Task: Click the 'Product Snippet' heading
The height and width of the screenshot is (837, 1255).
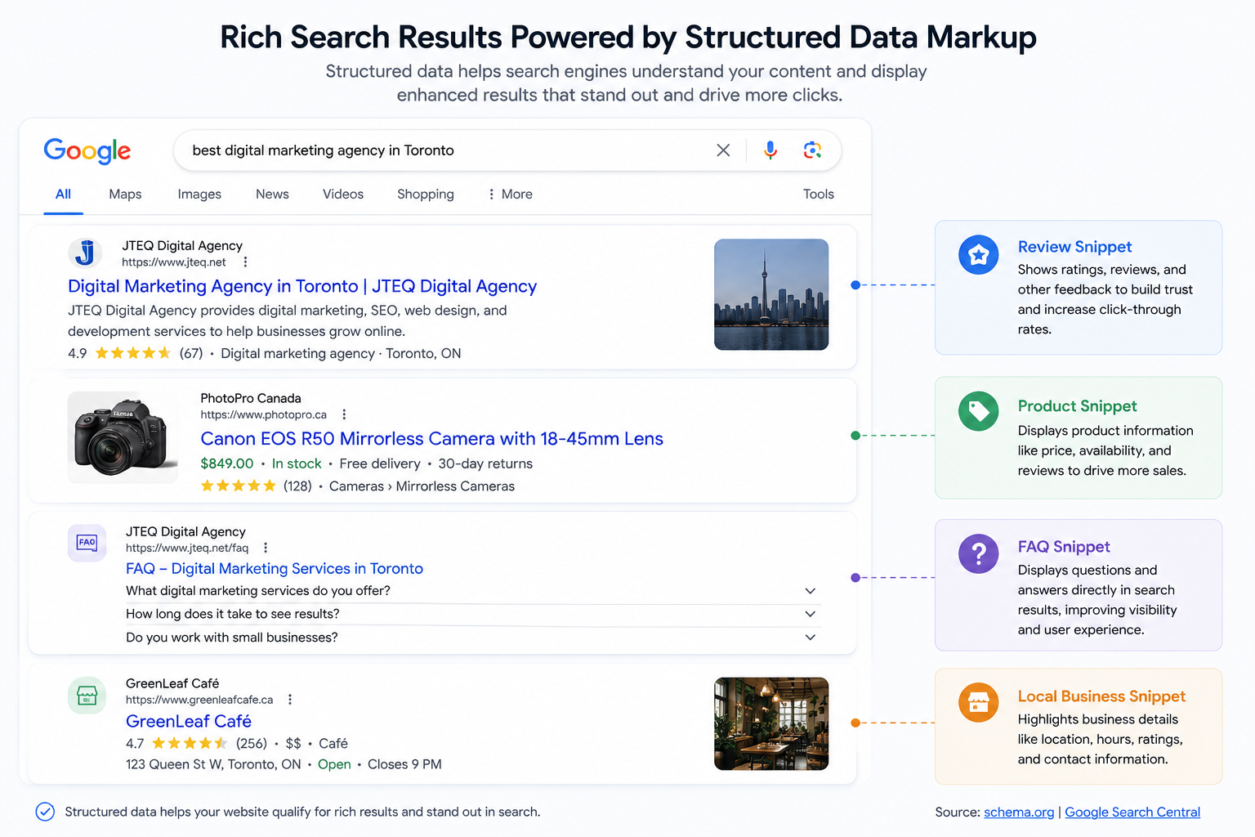Action: [1077, 406]
